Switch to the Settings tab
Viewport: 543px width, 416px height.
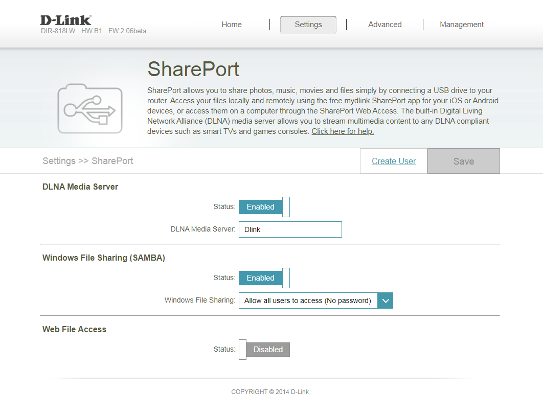pyautogui.click(x=308, y=25)
